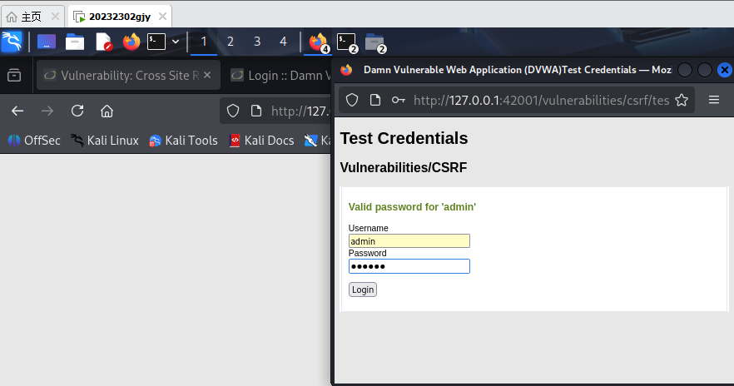
Task: Open the Kali Linux bookmark
Action: [x=105, y=141]
